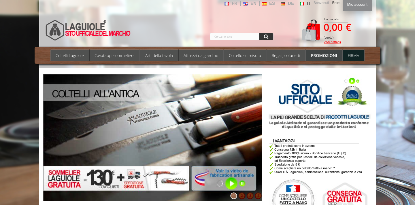This screenshot has height=205, width=415.
Task: Open the shopping bags cart icon
Action: 311,30
